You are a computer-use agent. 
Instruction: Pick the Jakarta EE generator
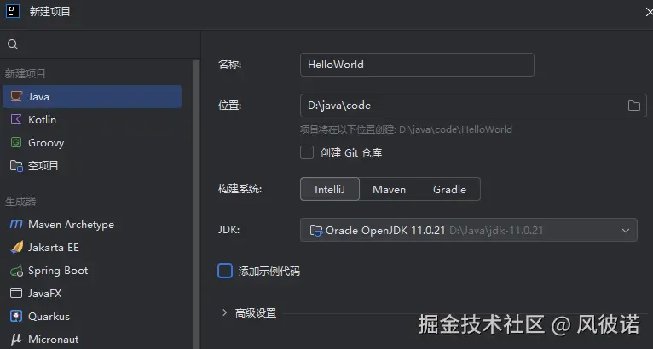click(x=92, y=247)
